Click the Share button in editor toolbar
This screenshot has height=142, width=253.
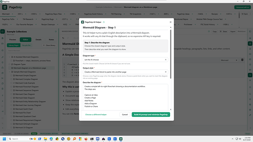click(x=223, y=31)
